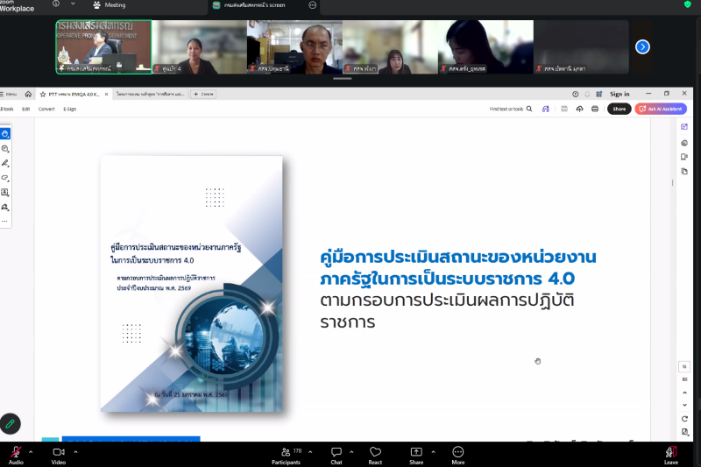Expand the video options arrow
Image resolution: width=701 pixels, height=467 pixels.
point(74,451)
